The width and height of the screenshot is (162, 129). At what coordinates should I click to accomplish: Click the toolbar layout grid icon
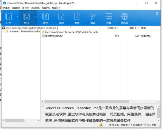pyautogui.click(x=157, y=14)
